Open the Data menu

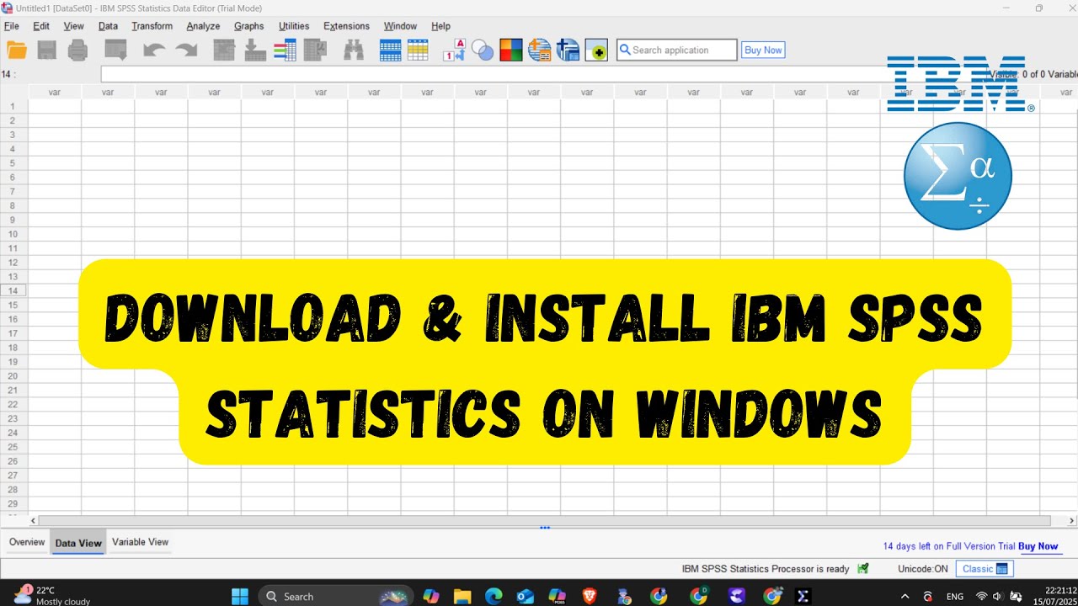pyautogui.click(x=108, y=26)
